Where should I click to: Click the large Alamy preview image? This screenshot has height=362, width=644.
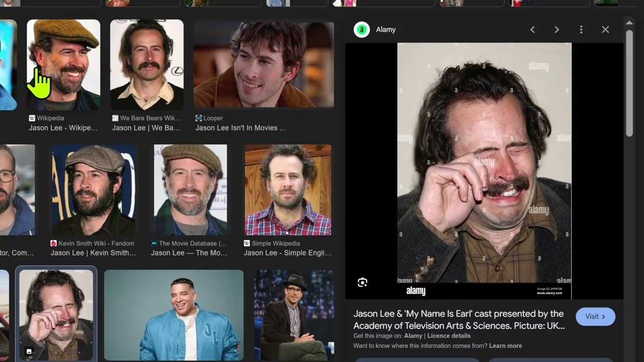(484, 171)
